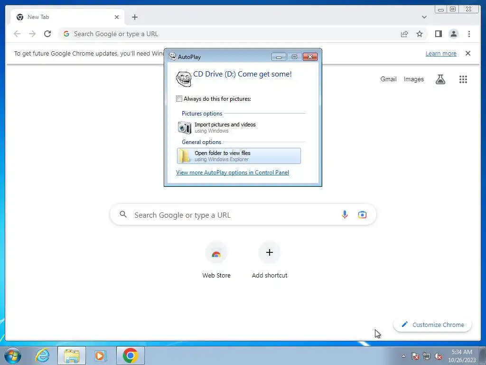
Task: Click the Chrome forward arrow
Action: coord(32,34)
